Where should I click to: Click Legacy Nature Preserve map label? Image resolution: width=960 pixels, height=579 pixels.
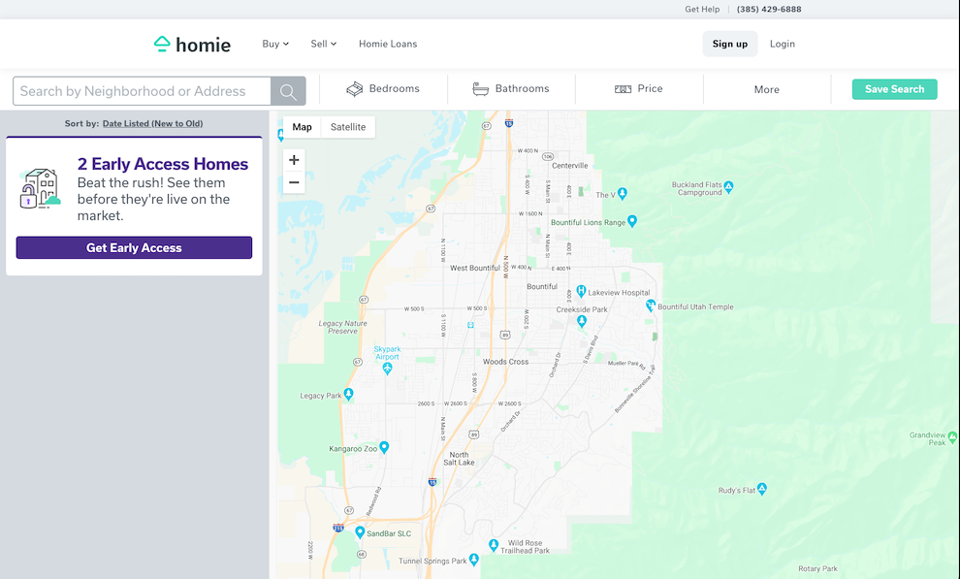[x=343, y=328]
